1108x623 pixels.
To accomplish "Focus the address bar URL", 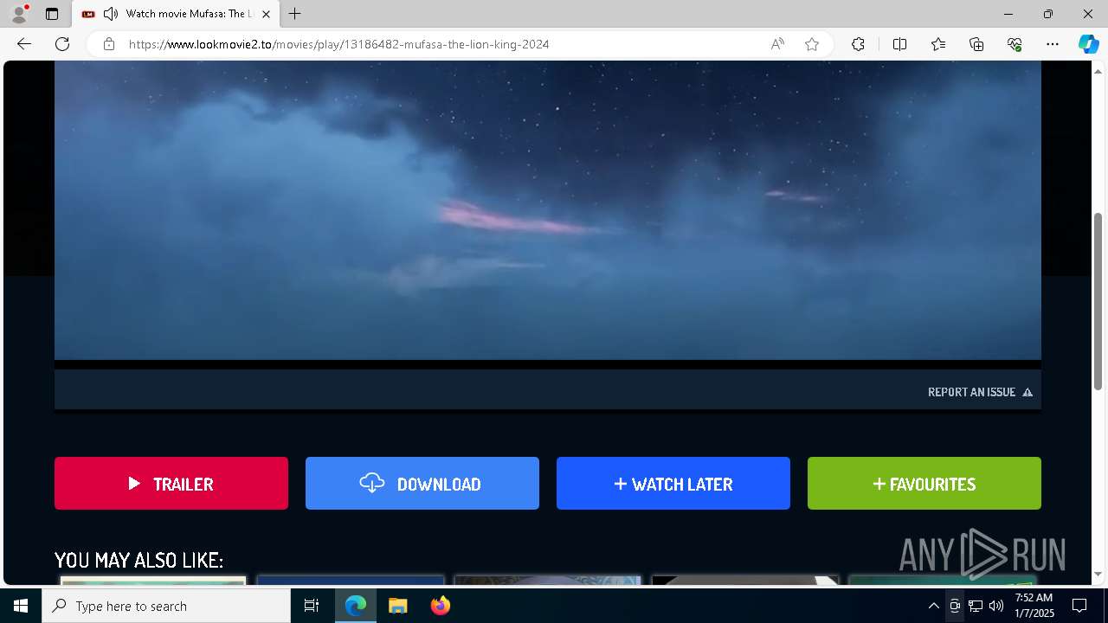I will point(338,44).
